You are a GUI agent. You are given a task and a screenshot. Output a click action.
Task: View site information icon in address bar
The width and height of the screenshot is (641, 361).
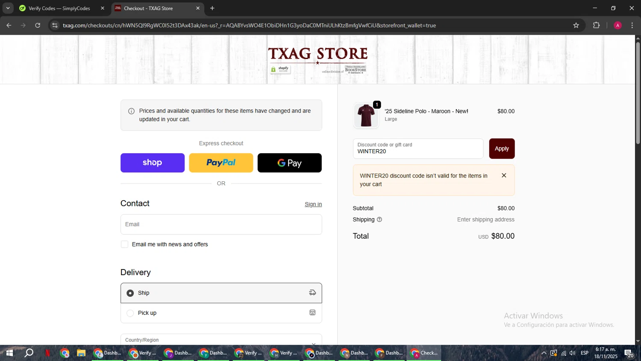55,25
